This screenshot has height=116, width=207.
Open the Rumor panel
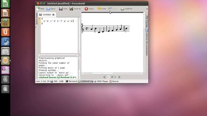[114, 82]
